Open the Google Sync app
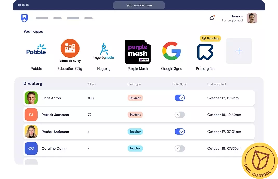278x179 pixels. click(x=171, y=51)
